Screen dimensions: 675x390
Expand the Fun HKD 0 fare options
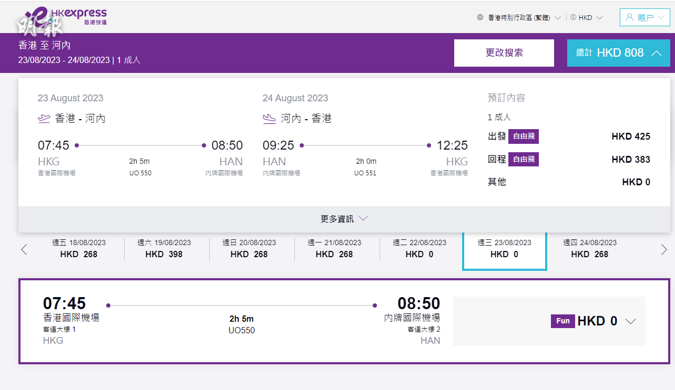pyautogui.click(x=630, y=321)
